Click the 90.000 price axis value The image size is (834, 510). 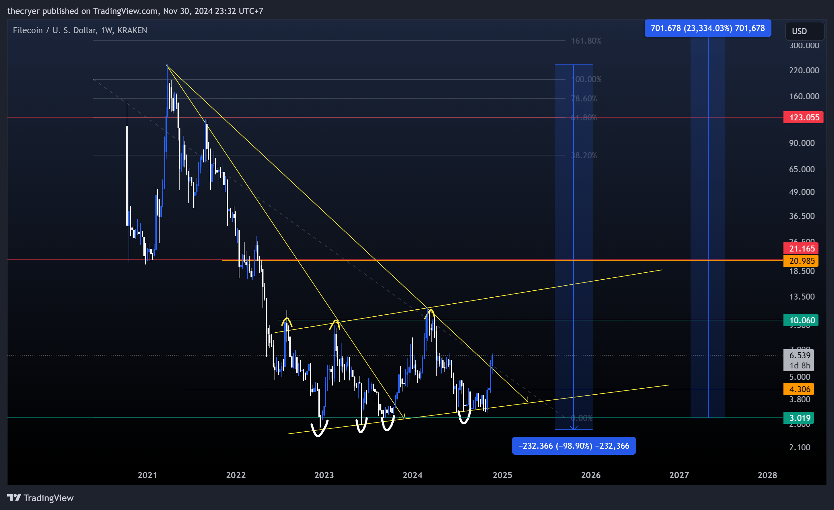802,143
